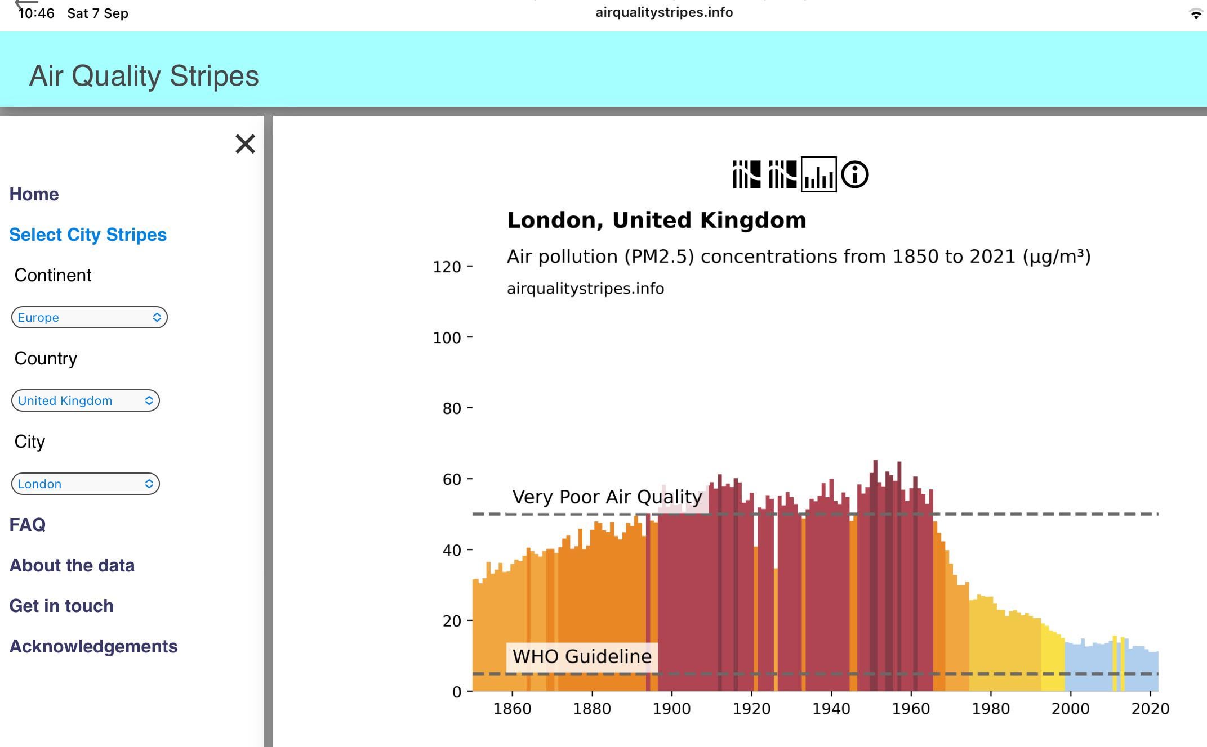Screen dimensions: 1207x747
Task: Open About the data page
Action: click(x=72, y=565)
